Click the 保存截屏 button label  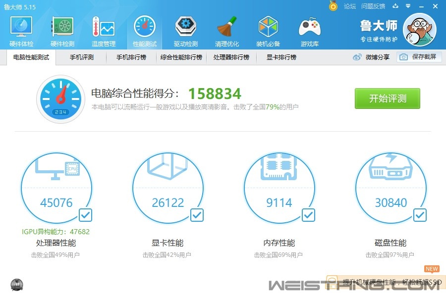(x=424, y=57)
